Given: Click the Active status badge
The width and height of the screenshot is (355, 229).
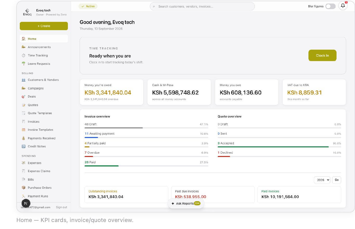Looking at the screenshot, I should (88, 6).
